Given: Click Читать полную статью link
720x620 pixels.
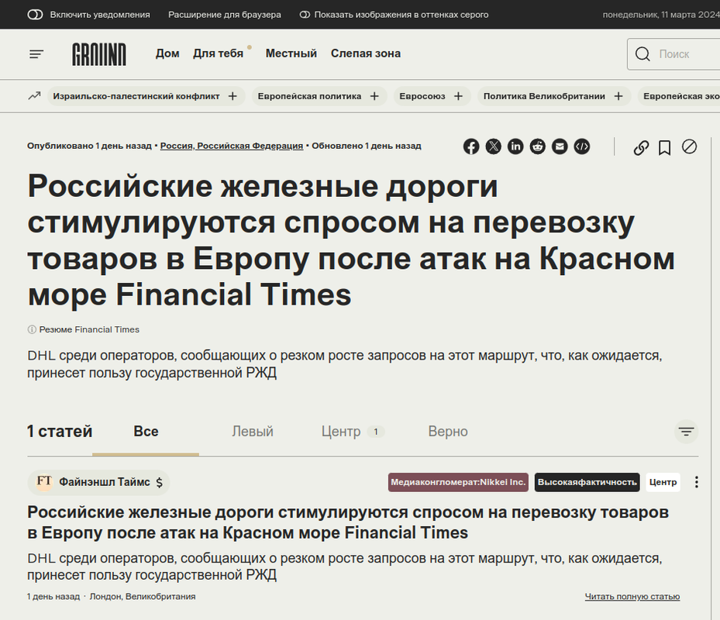Looking at the screenshot, I should click(x=632, y=597).
